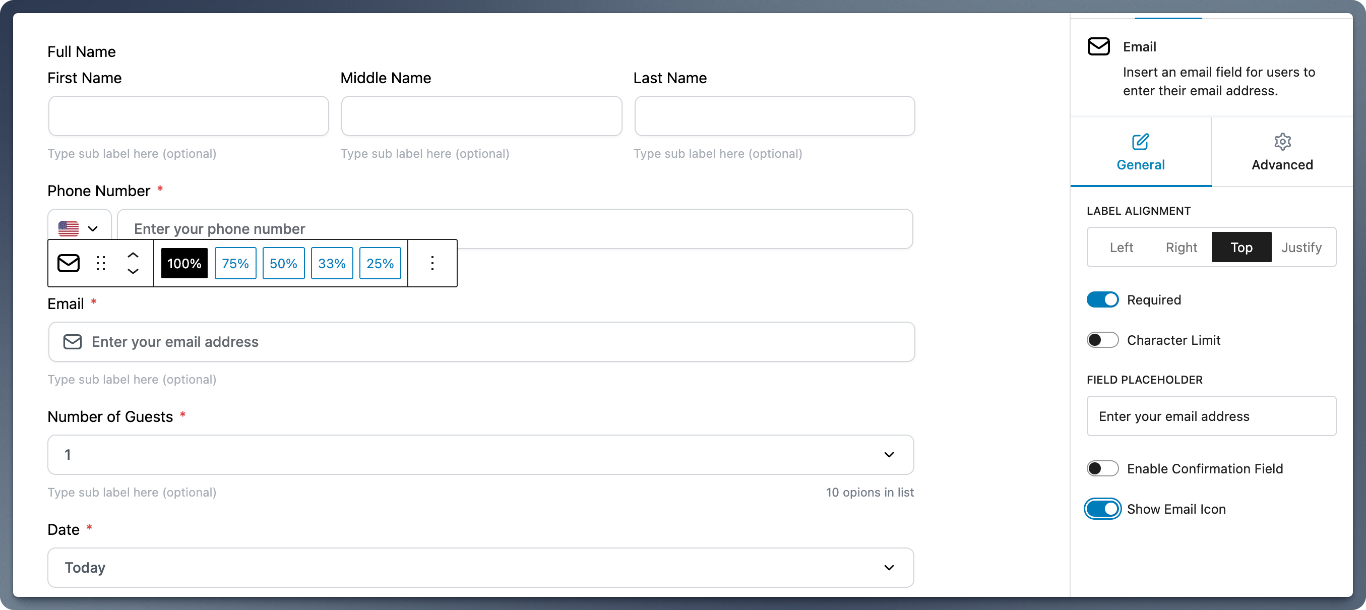1366x610 pixels.
Task: Select Justify label alignment
Action: click(x=1301, y=247)
